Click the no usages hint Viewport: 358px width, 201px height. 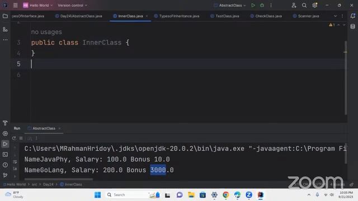pos(46,32)
